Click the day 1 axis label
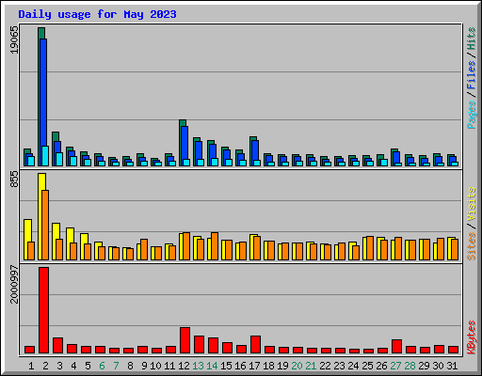The width and height of the screenshot is (482, 376). click(x=31, y=366)
